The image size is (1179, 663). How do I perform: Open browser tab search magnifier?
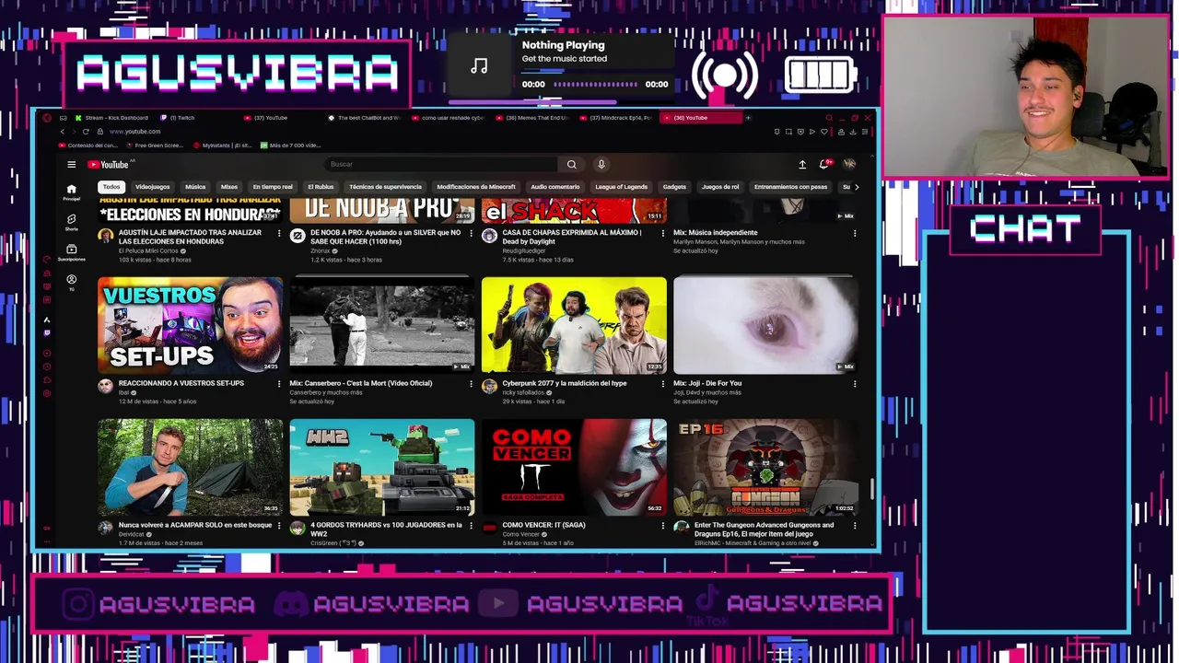(828, 118)
